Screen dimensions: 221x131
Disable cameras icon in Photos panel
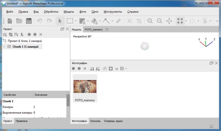[79, 69]
